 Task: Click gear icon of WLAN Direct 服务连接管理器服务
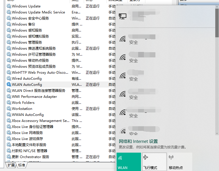coord(9,90)
